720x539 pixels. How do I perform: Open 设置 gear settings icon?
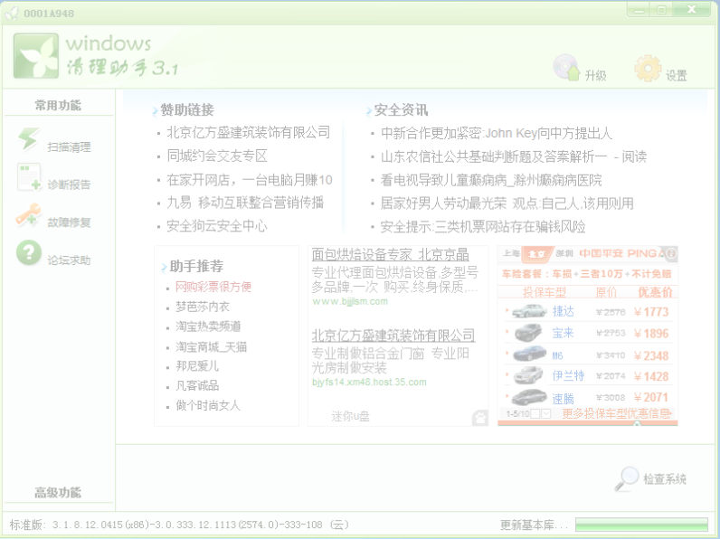[x=648, y=68]
